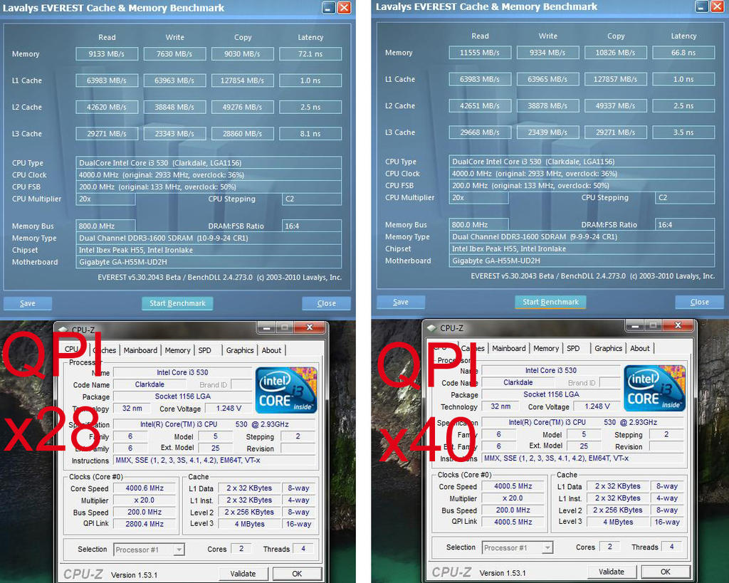Click the '2800.4 MHz' QPI Link value
This screenshot has height=583, width=729.
145,524
